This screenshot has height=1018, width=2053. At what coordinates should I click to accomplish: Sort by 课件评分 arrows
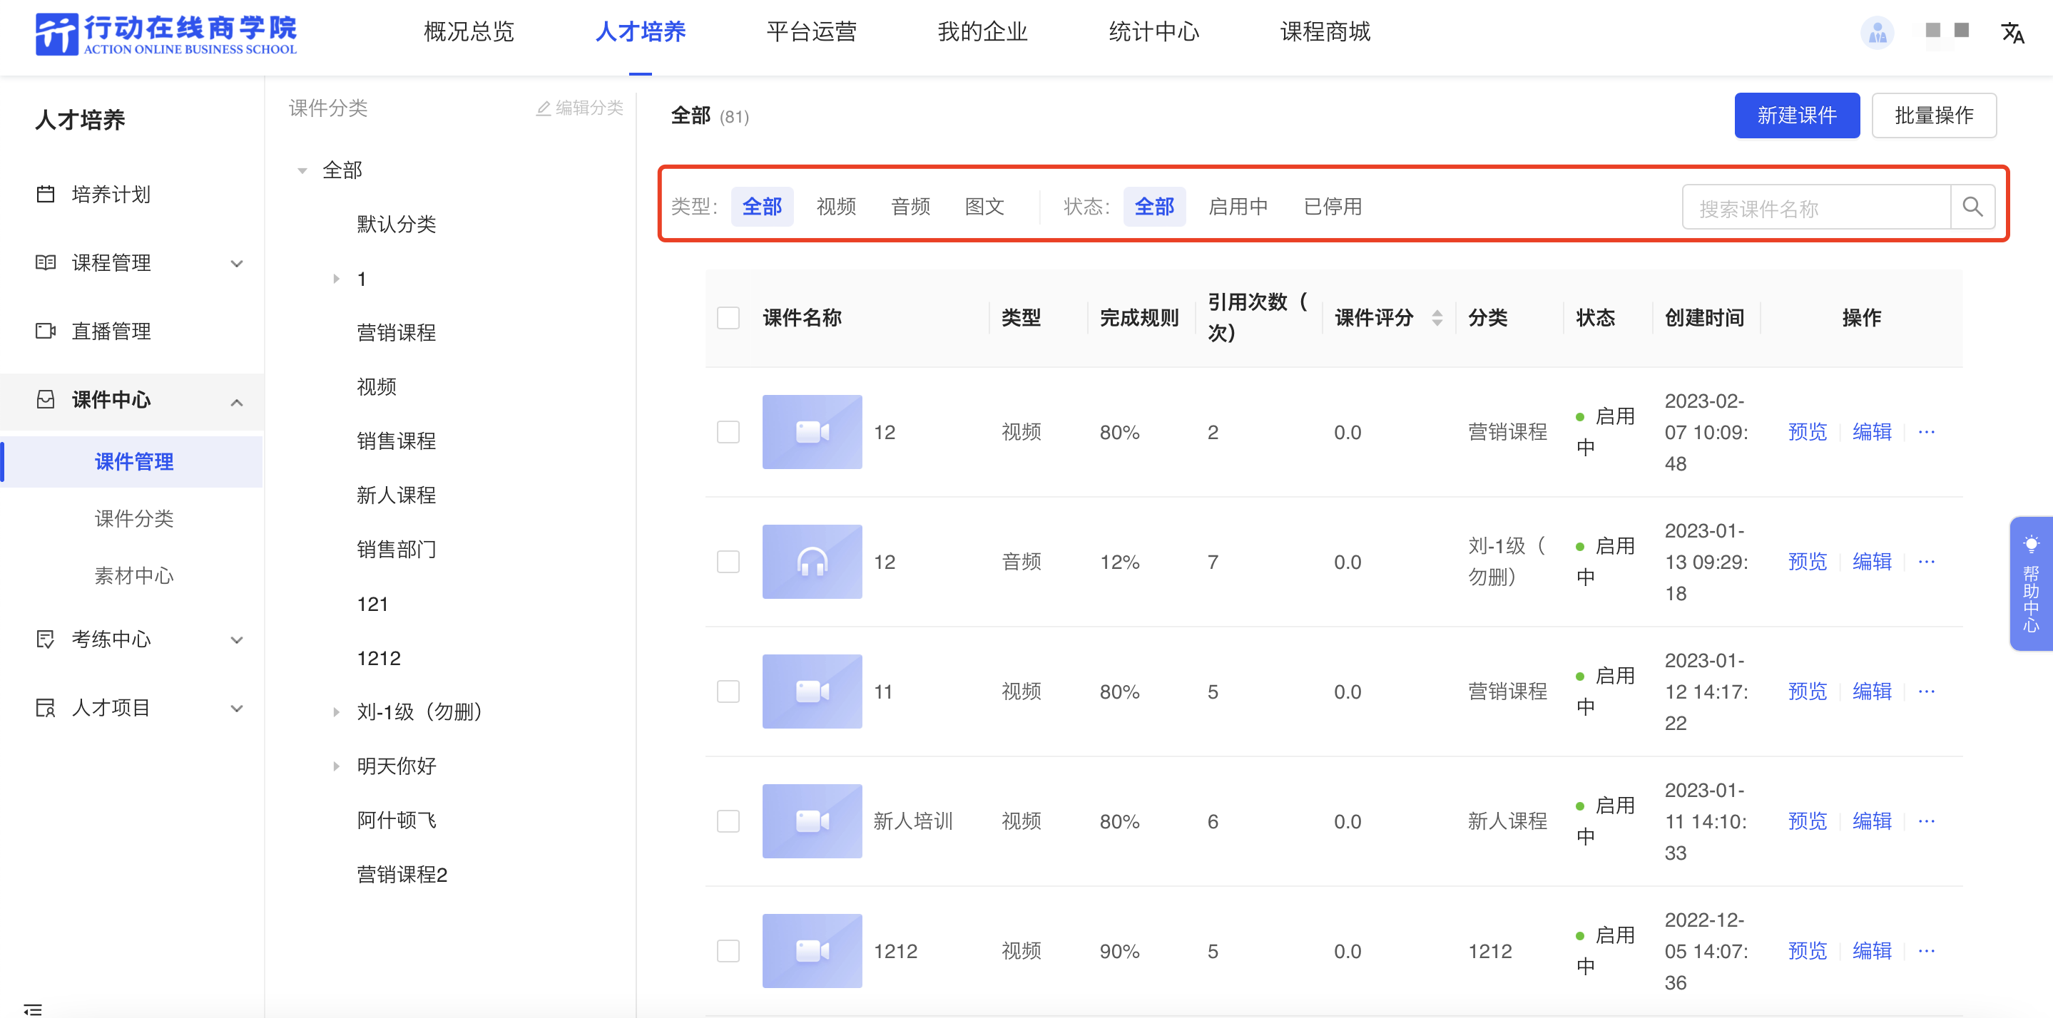tap(1437, 318)
